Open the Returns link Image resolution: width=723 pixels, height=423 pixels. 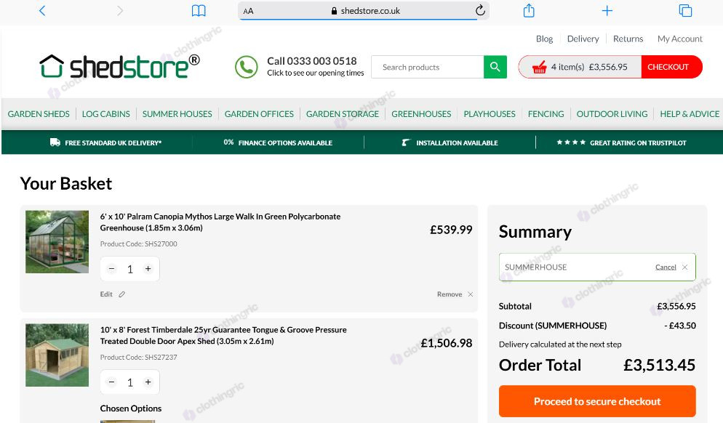tap(628, 39)
